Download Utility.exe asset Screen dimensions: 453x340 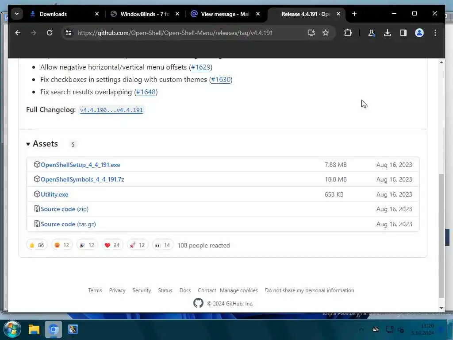pos(54,195)
